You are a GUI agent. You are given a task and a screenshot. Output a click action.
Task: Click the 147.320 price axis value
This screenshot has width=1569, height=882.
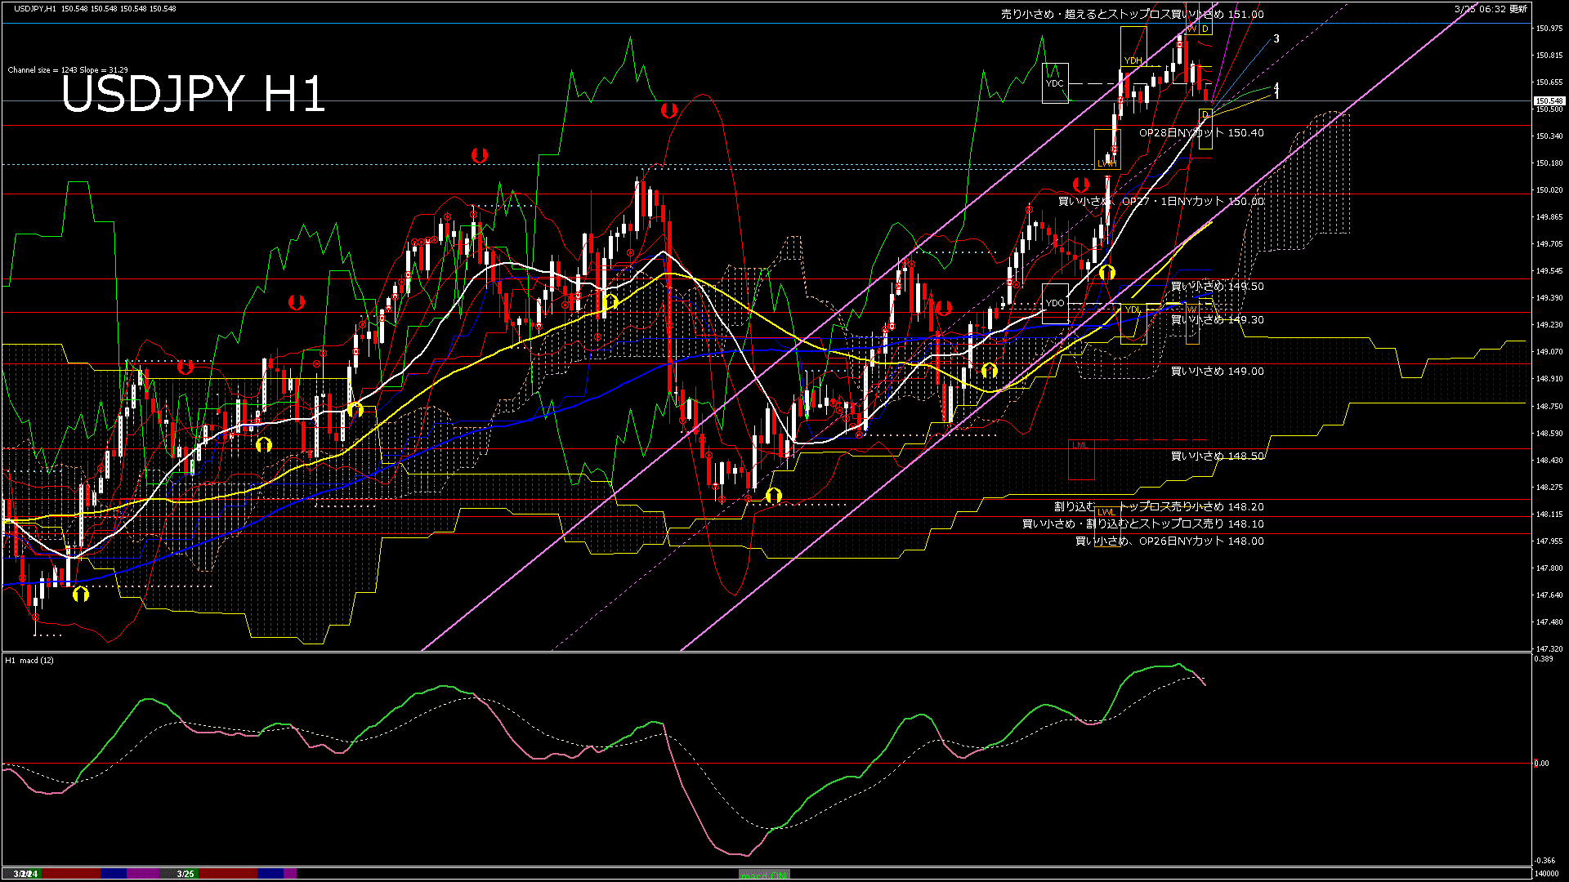click(1549, 649)
